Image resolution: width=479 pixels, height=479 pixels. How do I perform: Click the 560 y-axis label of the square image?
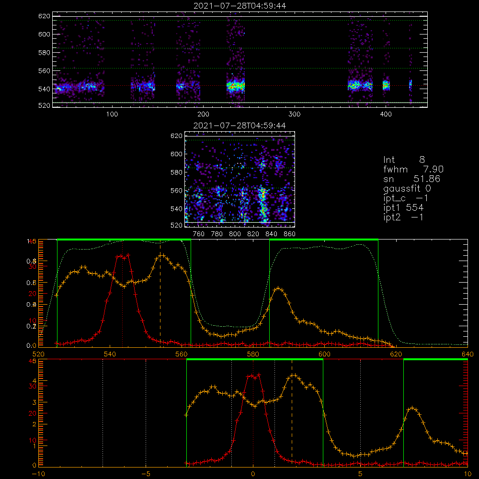pos(177,191)
